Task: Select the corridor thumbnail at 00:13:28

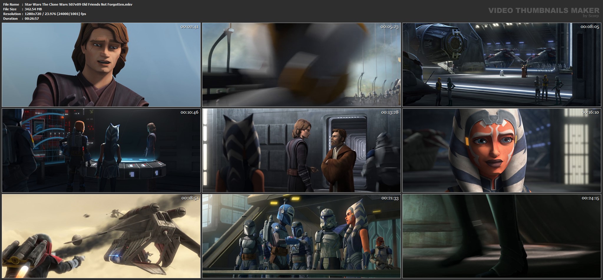Action: click(x=301, y=150)
